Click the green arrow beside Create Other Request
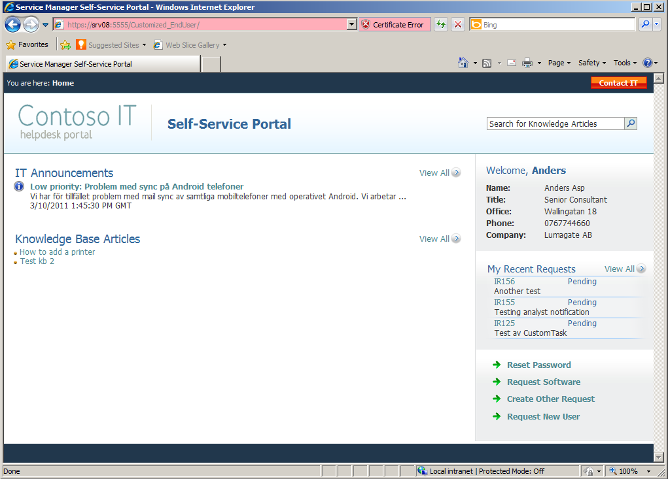 pyautogui.click(x=497, y=399)
